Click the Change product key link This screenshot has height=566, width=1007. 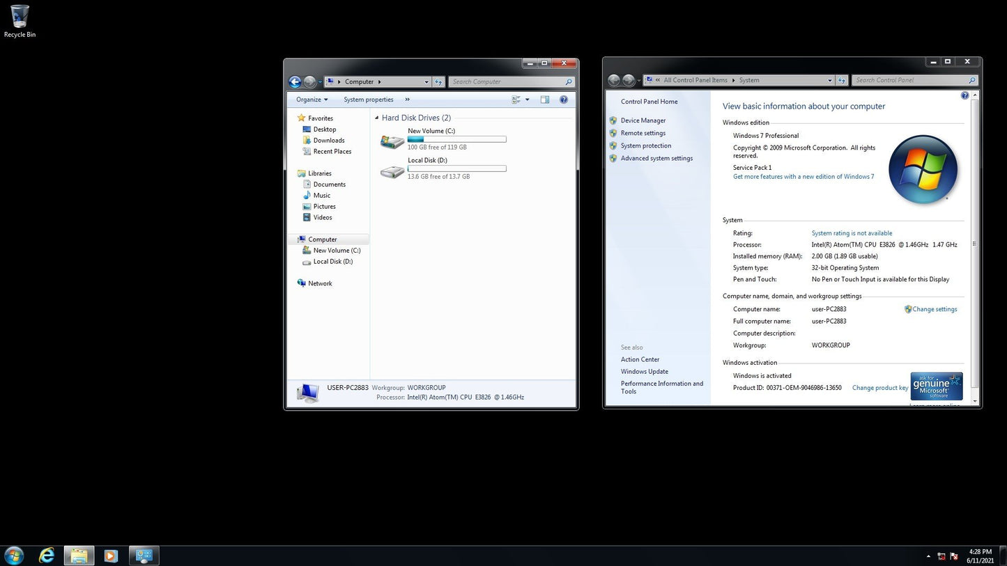coord(880,388)
